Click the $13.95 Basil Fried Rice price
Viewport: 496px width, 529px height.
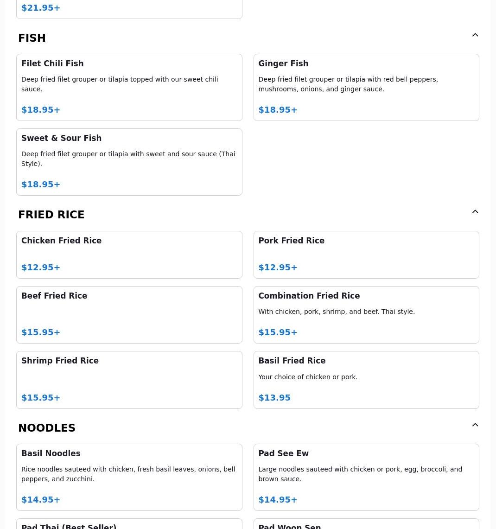coord(274,398)
